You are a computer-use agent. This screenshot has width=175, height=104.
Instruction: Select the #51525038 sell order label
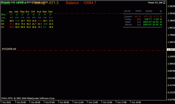pyautogui.click(x=9, y=49)
